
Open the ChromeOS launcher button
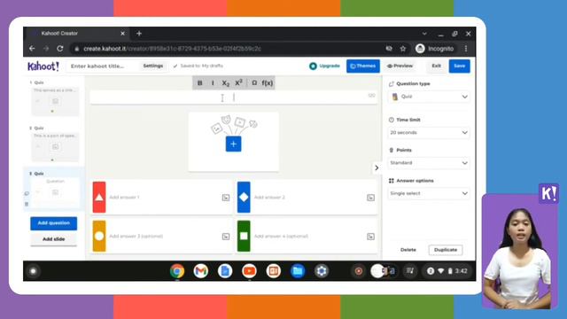tap(34, 271)
